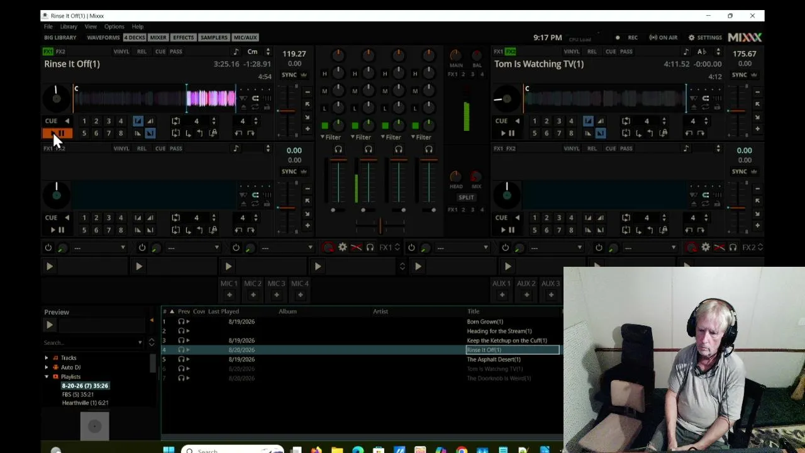
Task: Click the SPLIT headphone button
Action: click(x=466, y=198)
